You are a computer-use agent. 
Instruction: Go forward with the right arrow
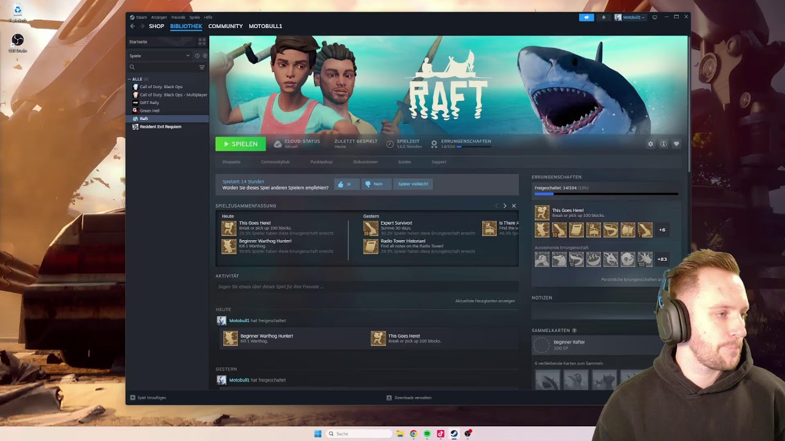click(x=142, y=26)
